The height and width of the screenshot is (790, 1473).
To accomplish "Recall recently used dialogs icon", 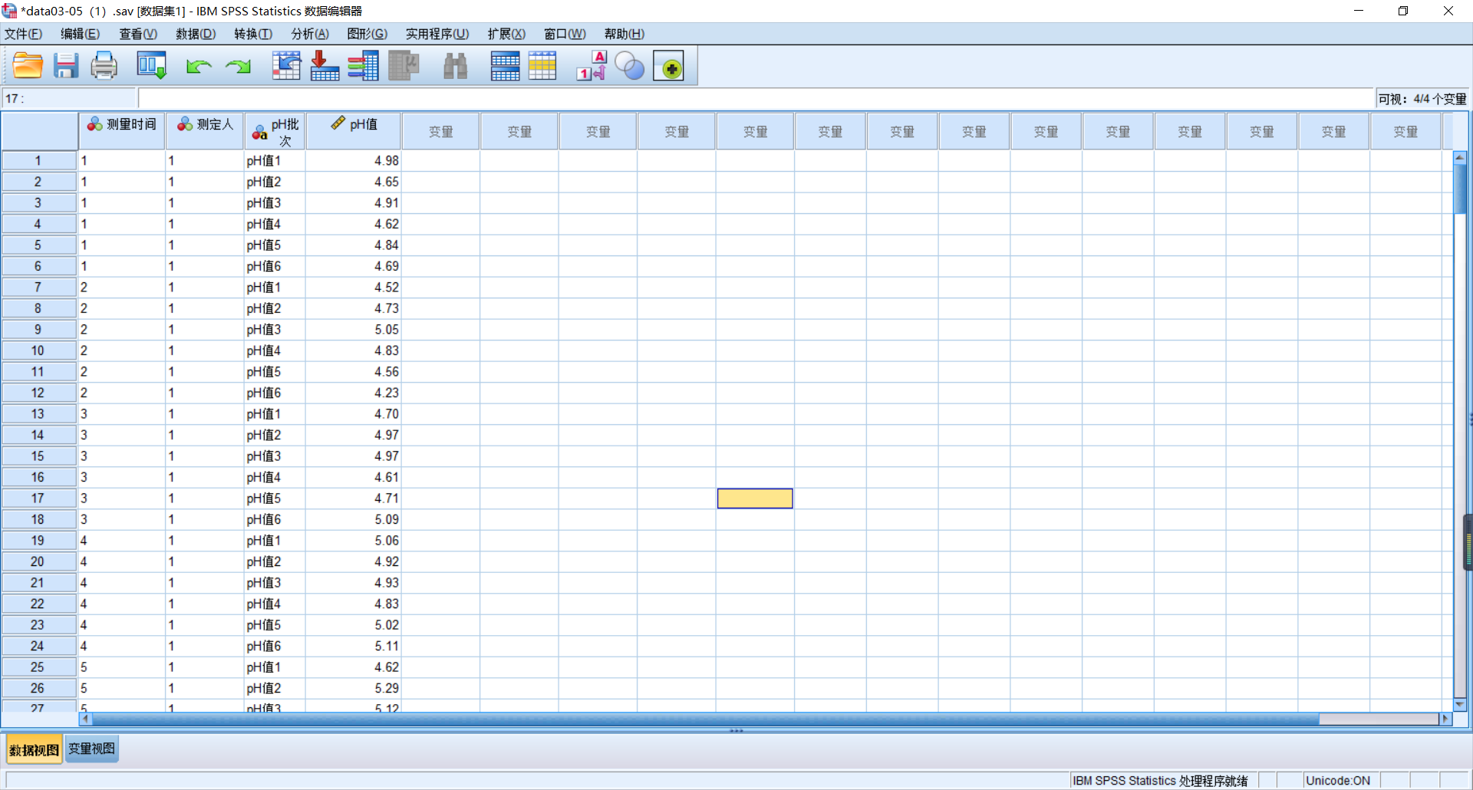I will (151, 66).
